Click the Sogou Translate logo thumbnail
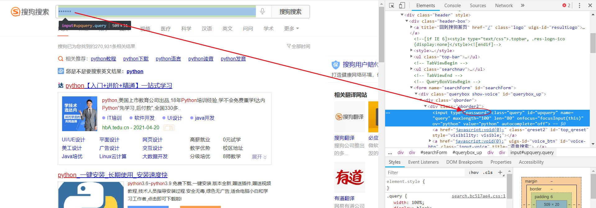This screenshot has height=208, width=596. pos(350,117)
